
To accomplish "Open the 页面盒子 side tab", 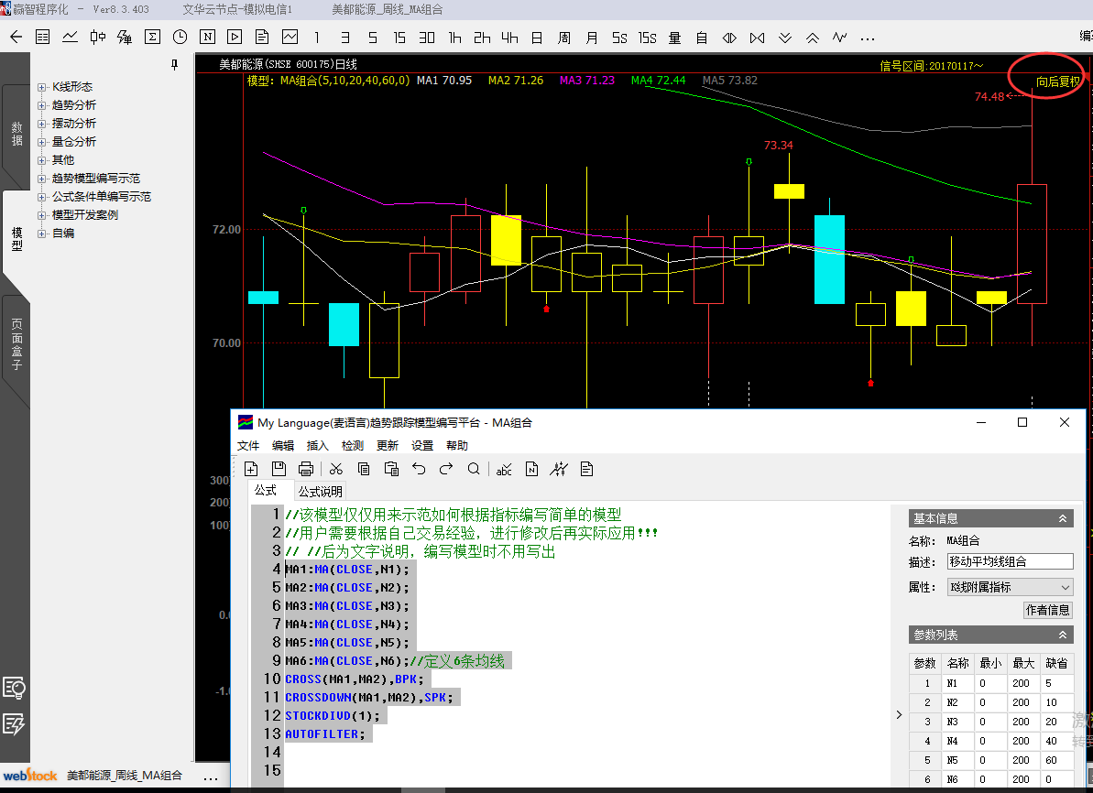I will [x=16, y=344].
